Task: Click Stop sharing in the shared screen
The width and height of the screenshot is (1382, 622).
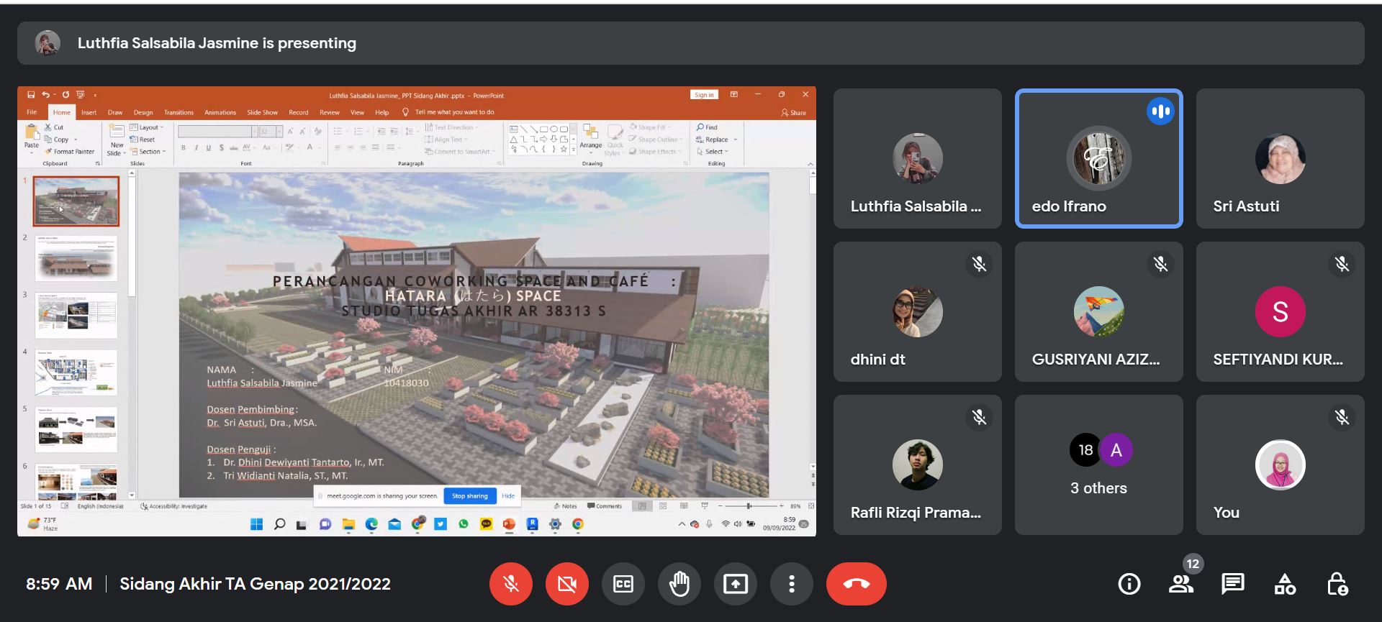Action: (x=469, y=495)
